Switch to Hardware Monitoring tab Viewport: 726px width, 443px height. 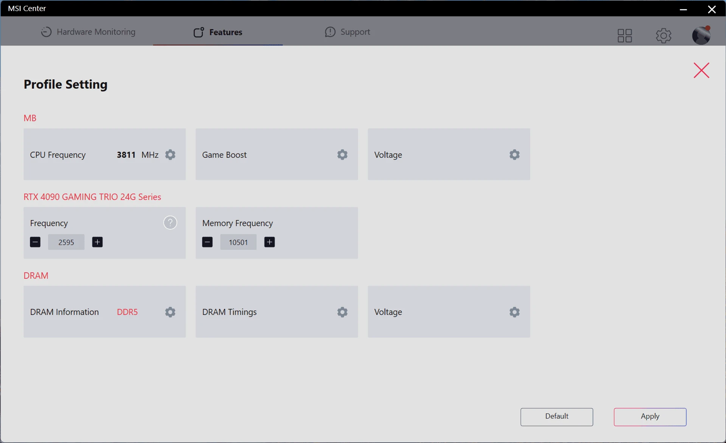[88, 32]
